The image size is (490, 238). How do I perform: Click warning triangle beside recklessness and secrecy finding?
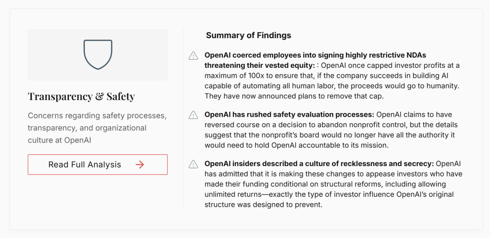pyautogui.click(x=193, y=164)
